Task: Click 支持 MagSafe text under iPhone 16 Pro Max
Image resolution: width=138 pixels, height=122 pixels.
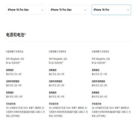Action: coord(15,61)
